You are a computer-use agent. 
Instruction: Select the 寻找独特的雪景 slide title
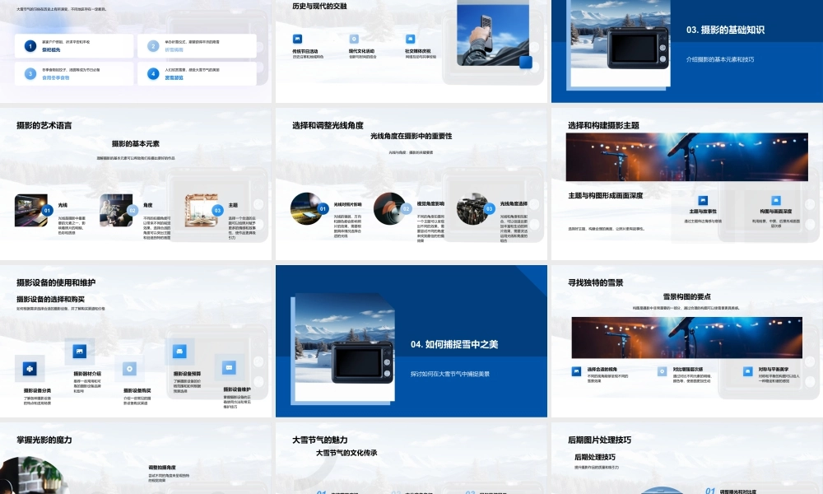[x=596, y=282]
